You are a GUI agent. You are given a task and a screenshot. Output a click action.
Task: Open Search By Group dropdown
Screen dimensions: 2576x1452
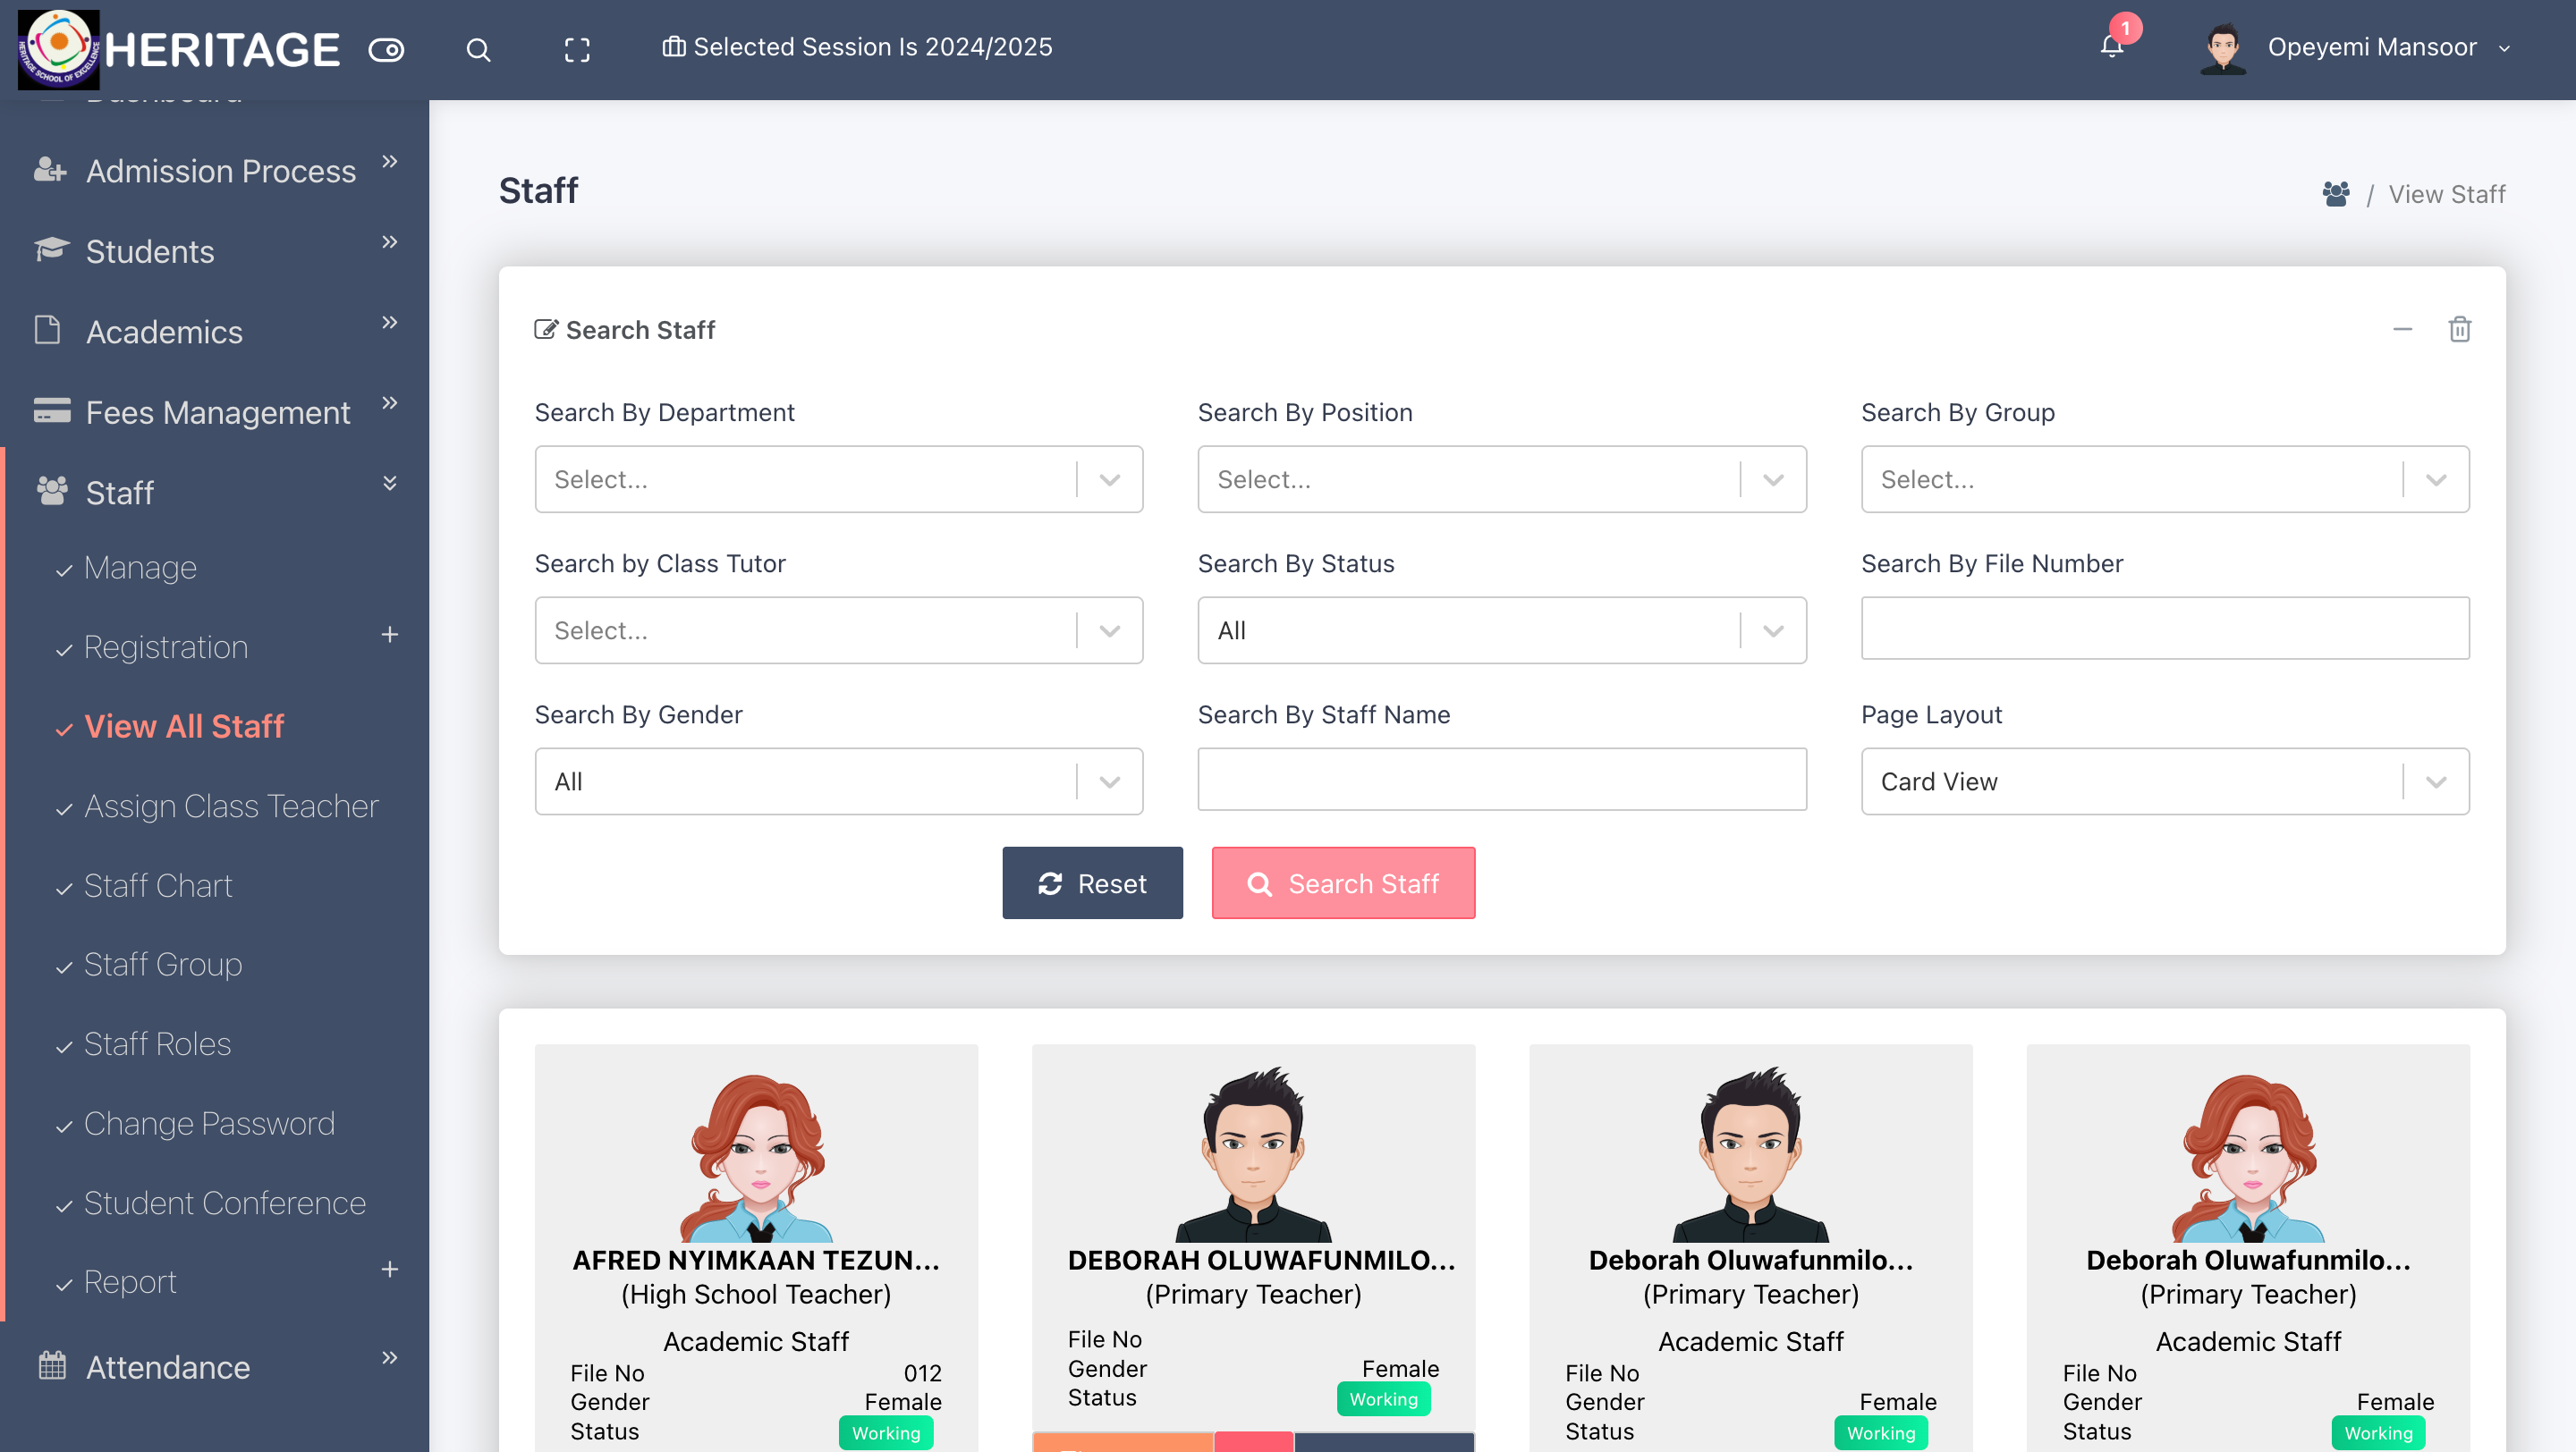(2165, 479)
